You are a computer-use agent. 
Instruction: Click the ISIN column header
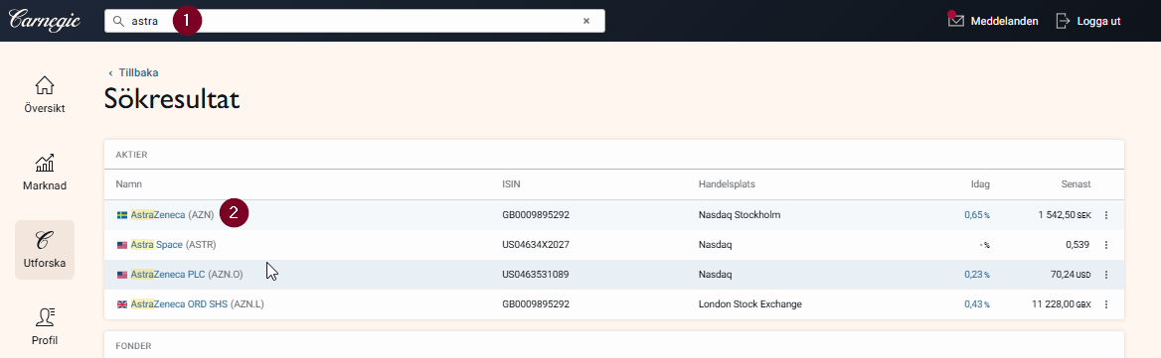512,183
